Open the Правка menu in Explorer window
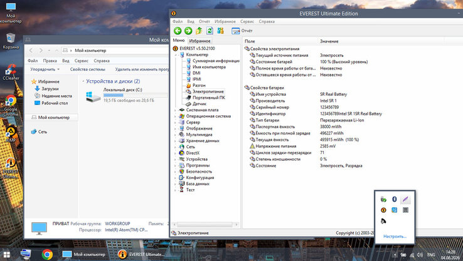 coord(50,61)
